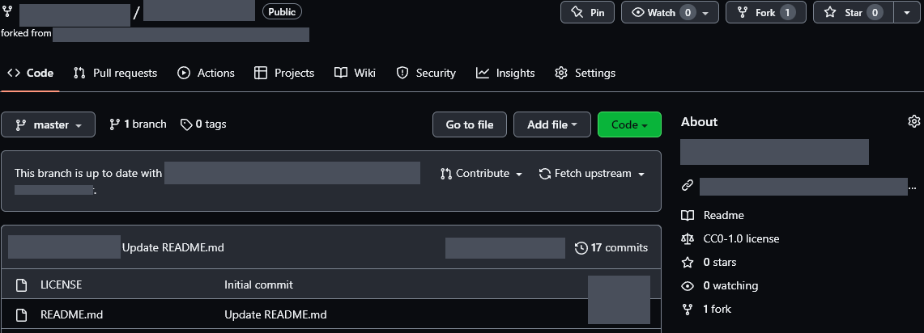This screenshot has width=924, height=333.
Task: Open the master branch dropdown
Action: click(49, 125)
